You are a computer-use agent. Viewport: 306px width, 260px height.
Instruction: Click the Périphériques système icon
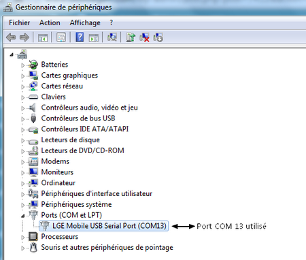pyautogui.click(x=33, y=204)
